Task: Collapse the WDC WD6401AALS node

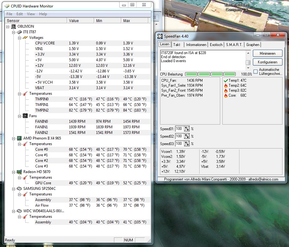Action: 13,211
